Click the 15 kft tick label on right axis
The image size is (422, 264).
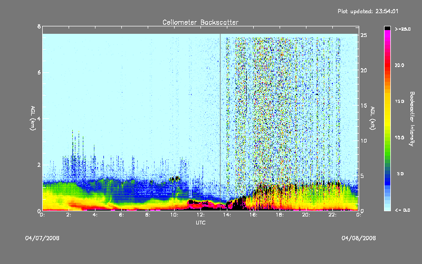363,106
